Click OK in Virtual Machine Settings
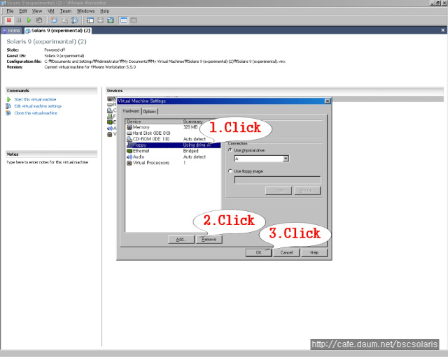Viewport: 448px width, 357px height. [258, 252]
